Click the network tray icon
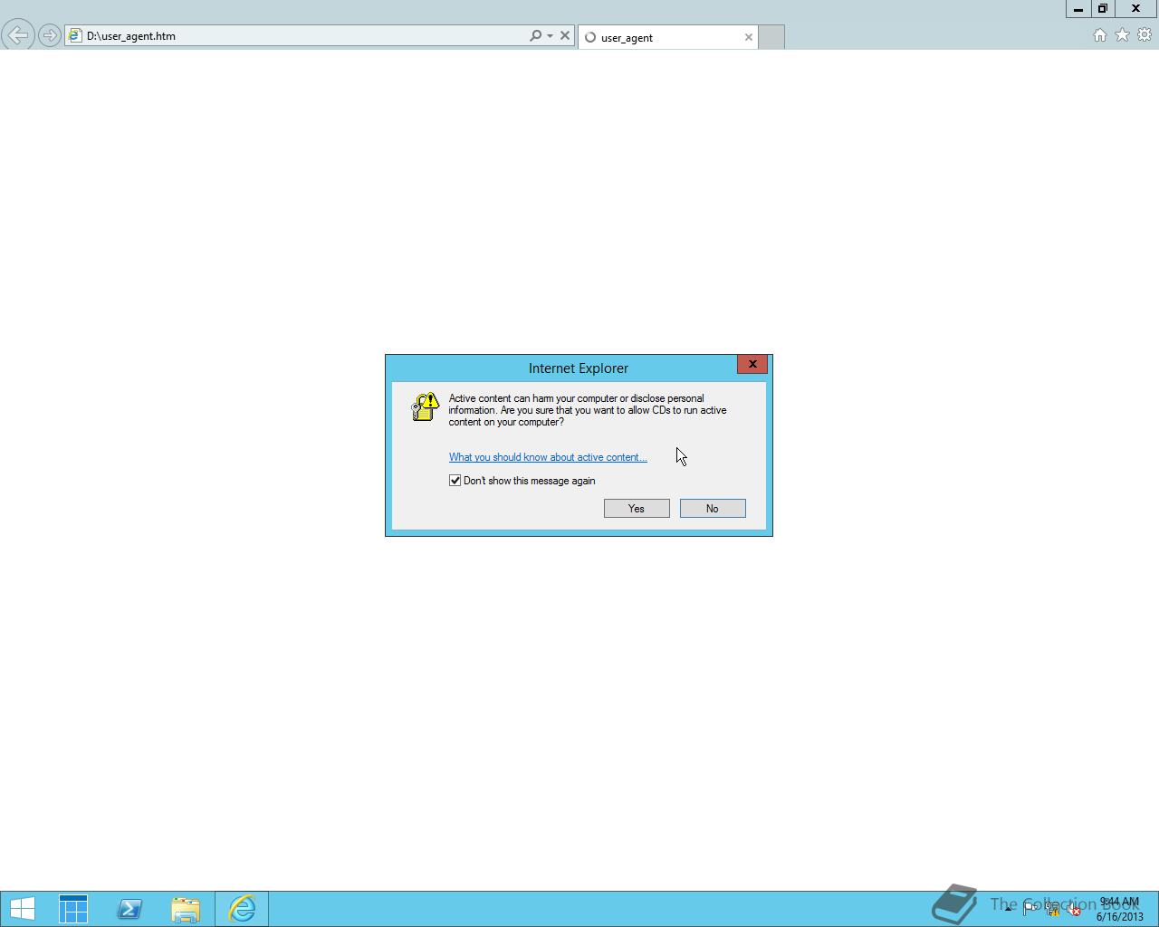Screen dimensions: 1159x927 pos(1052,909)
